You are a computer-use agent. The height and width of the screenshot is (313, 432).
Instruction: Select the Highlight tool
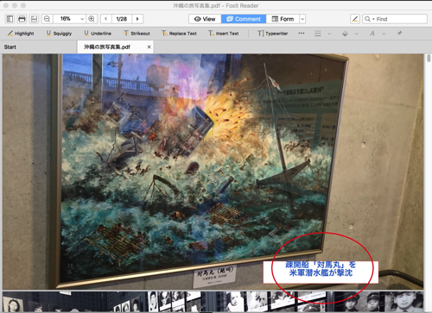(x=21, y=34)
